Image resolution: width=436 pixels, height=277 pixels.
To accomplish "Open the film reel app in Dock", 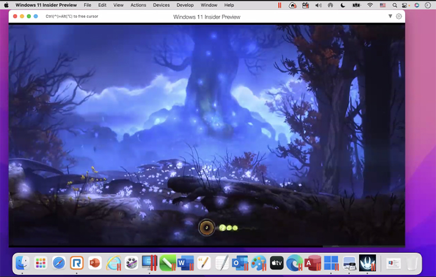I will [131, 263].
